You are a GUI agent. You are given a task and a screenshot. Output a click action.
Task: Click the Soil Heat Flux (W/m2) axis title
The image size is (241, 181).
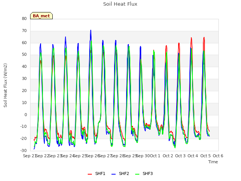tap(5, 85)
